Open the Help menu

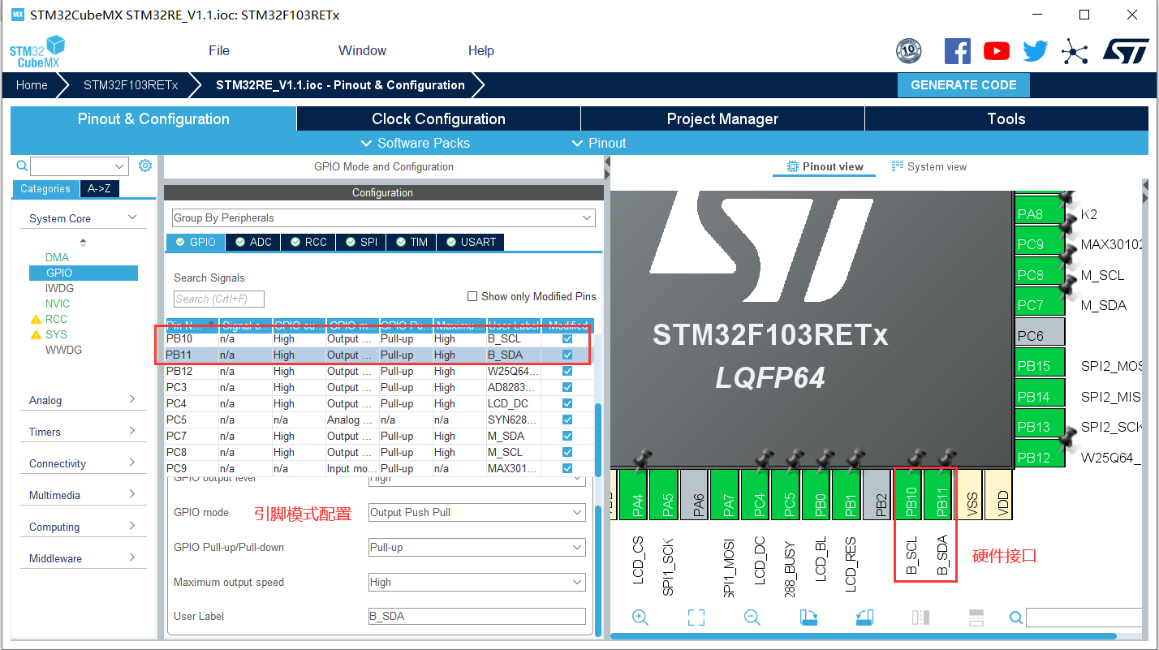click(x=480, y=50)
